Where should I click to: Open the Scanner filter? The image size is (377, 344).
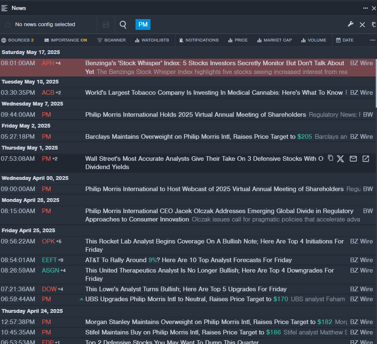point(111,40)
